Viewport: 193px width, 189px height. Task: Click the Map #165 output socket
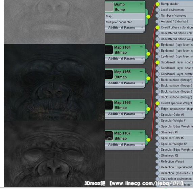click(x=148, y=78)
